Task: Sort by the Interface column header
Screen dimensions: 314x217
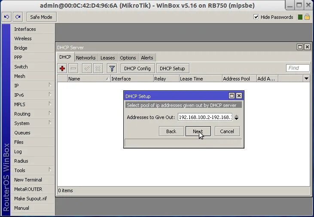Action: point(132,79)
